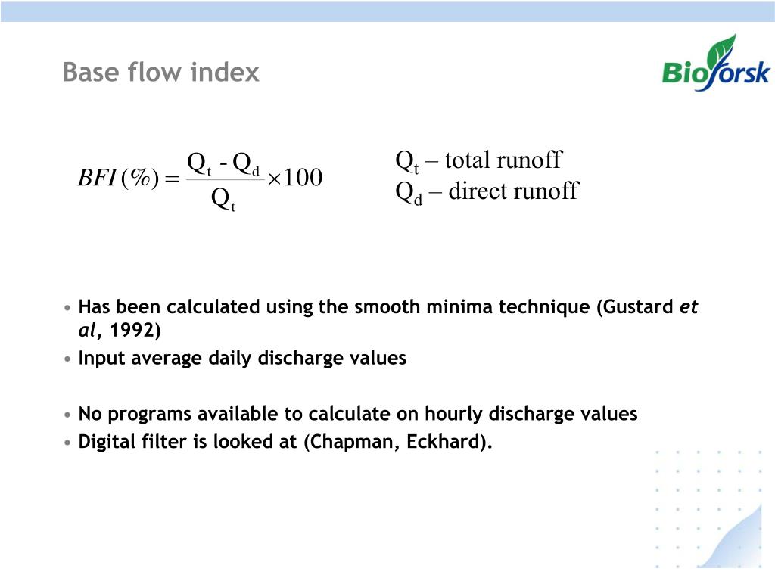Click the dotted grid decoration at bottom right
The image size is (775, 581).
pyautogui.click(x=708, y=509)
